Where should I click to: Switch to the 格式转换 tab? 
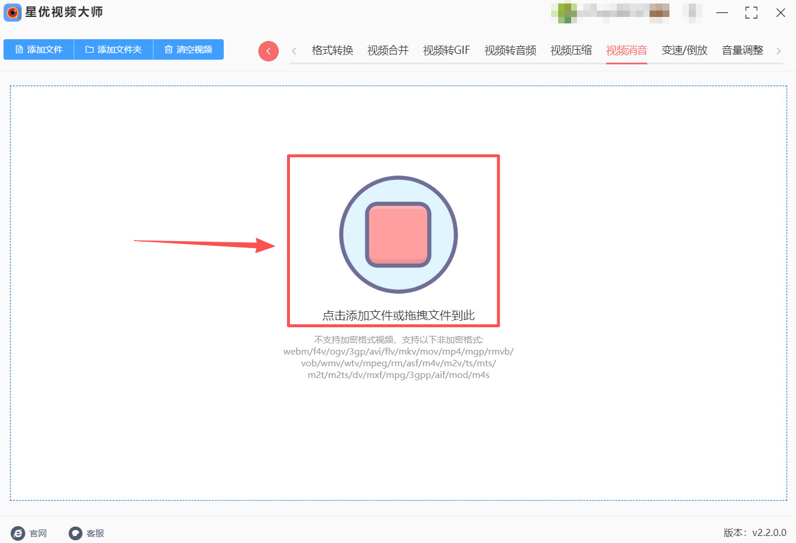tap(333, 50)
